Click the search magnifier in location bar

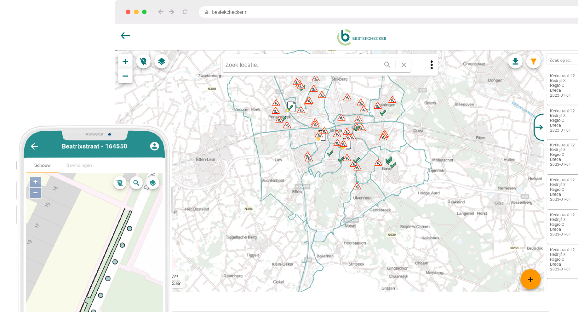[387, 65]
